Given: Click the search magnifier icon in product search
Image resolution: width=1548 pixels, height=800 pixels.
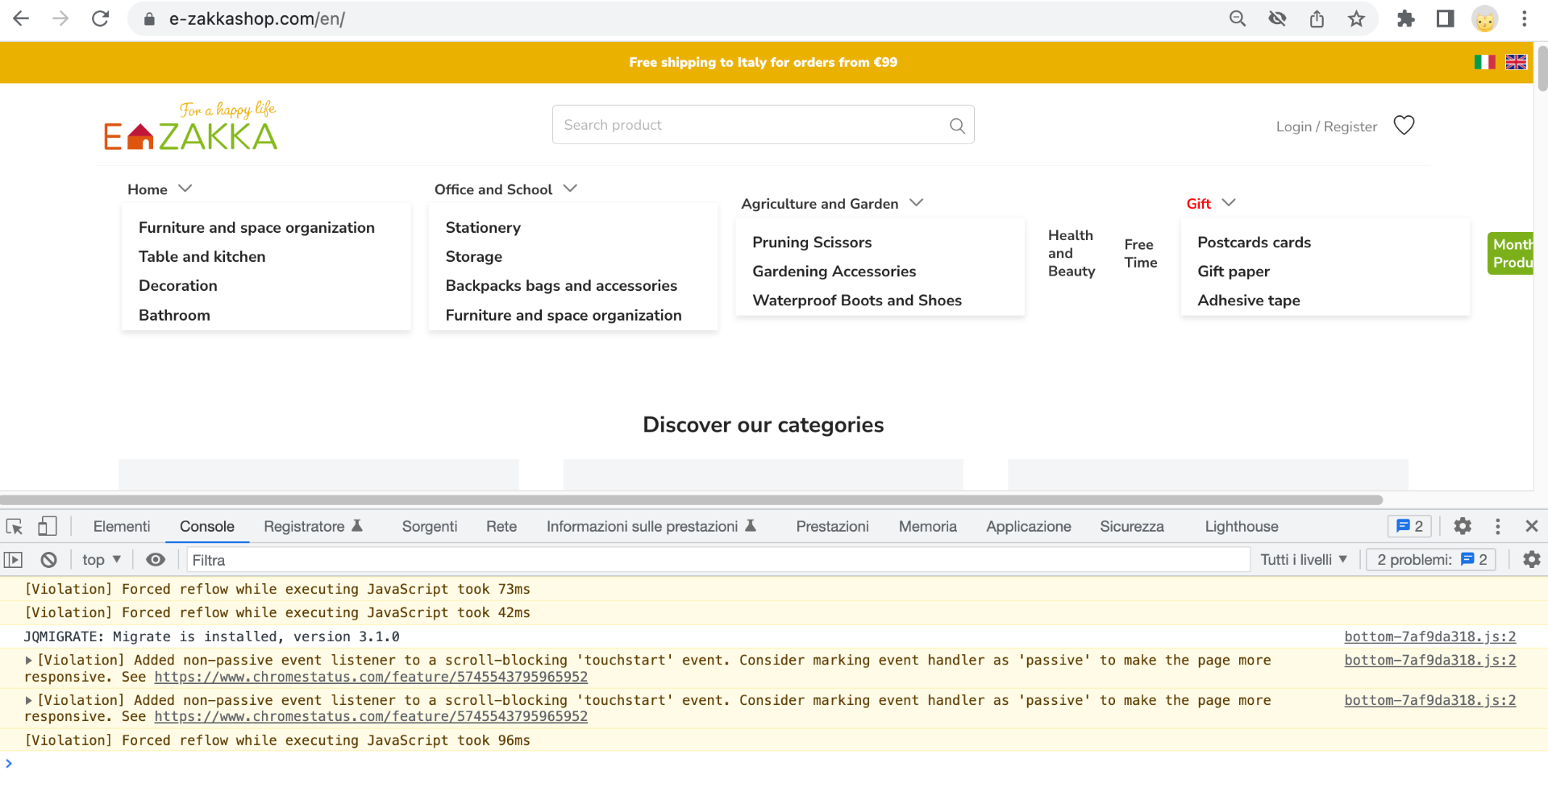Looking at the screenshot, I should pyautogui.click(x=957, y=126).
